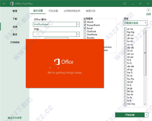152x121 pixels.
Task: Check the nl-nl language checkbox
Action: click(x=125, y=51)
